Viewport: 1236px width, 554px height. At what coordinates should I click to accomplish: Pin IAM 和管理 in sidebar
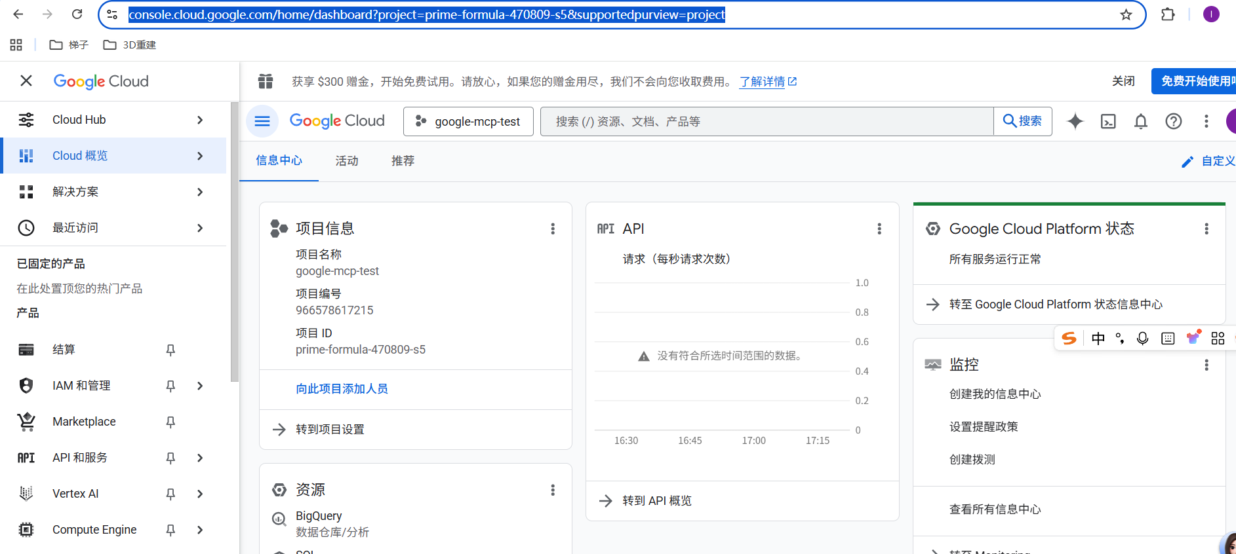coord(170,386)
